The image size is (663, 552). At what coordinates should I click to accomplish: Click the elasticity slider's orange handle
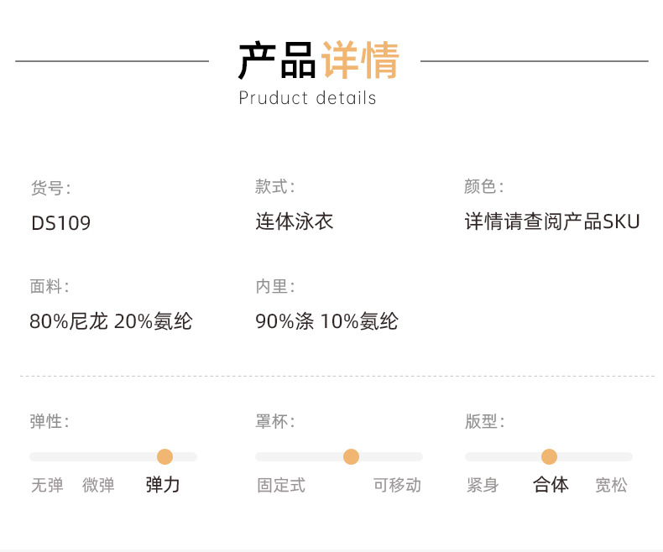[x=164, y=456]
